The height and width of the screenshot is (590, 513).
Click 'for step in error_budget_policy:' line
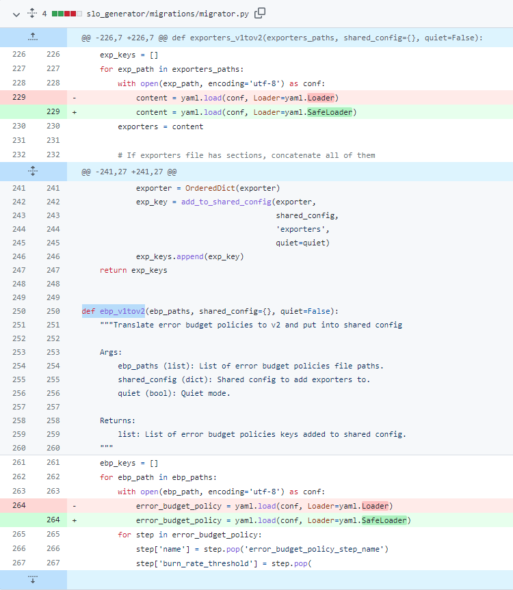click(x=189, y=535)
